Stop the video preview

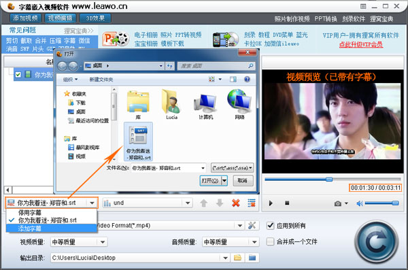(287, 203)
